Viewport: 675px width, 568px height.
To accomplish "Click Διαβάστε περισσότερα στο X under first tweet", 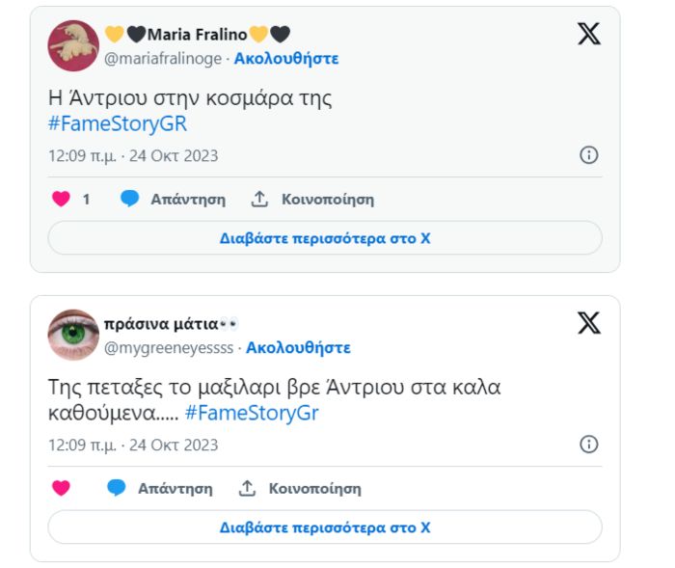I will point(325,238).
